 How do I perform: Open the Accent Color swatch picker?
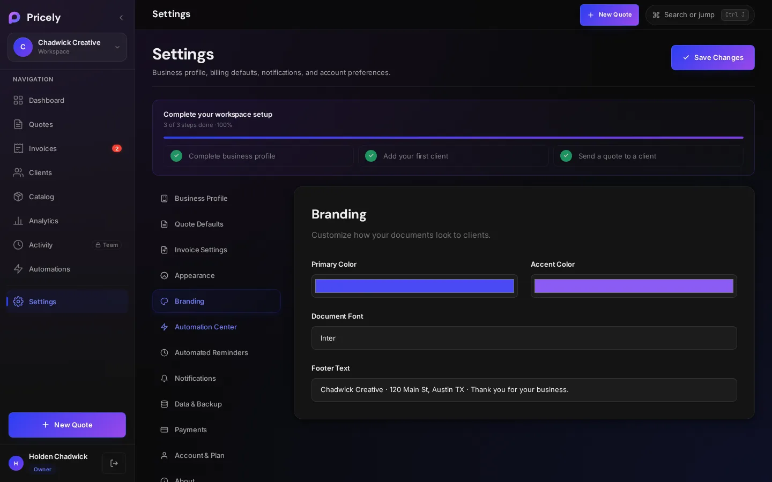coord(634,286)
